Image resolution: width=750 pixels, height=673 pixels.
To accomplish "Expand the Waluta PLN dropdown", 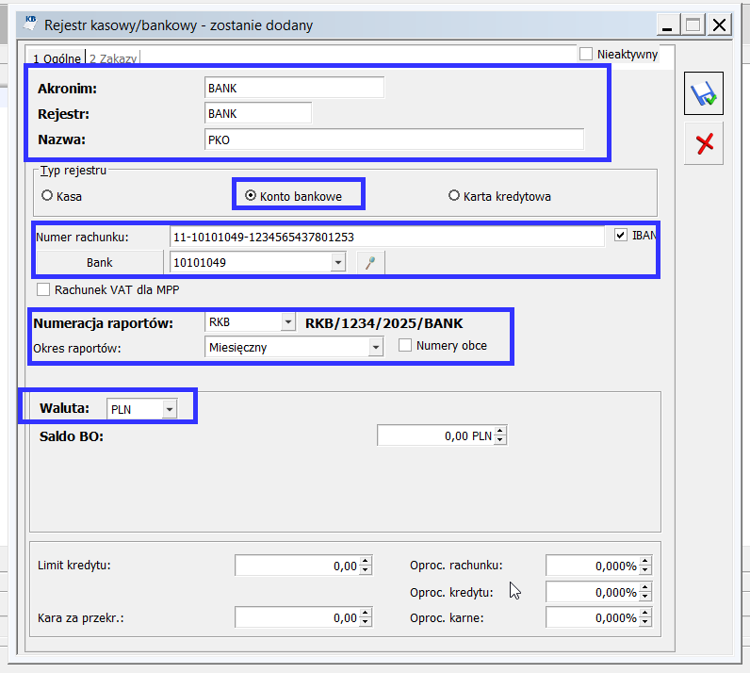I will click(x=170, y=409).
